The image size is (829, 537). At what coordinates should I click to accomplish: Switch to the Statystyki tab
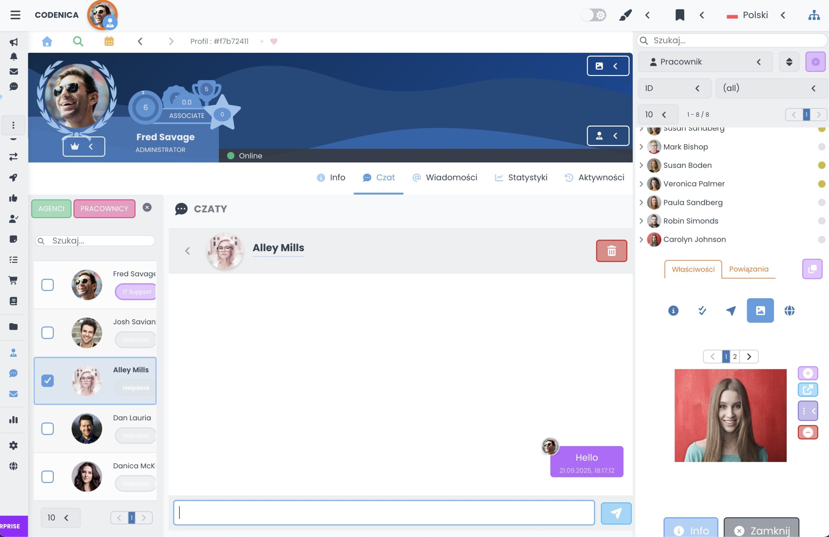(x=521, y=178)
